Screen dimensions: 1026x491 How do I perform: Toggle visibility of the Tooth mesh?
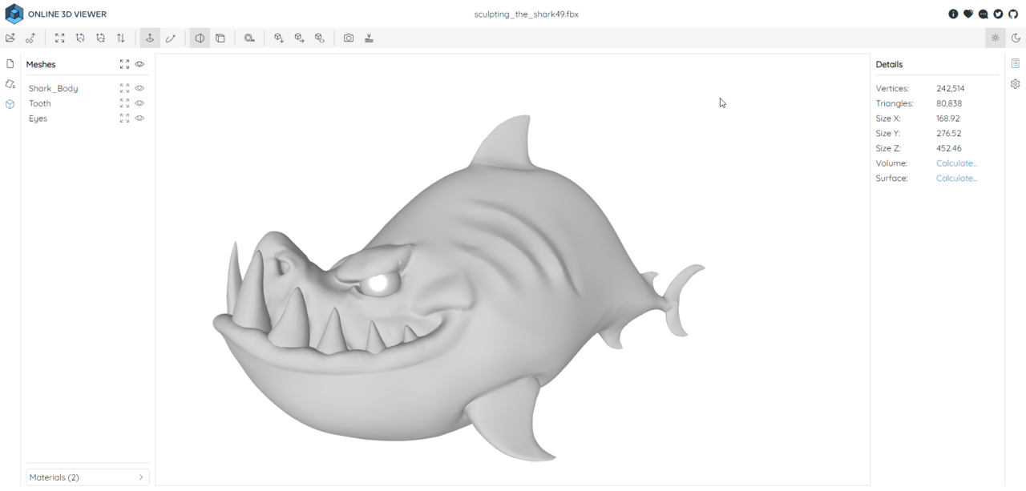(139, 103)
